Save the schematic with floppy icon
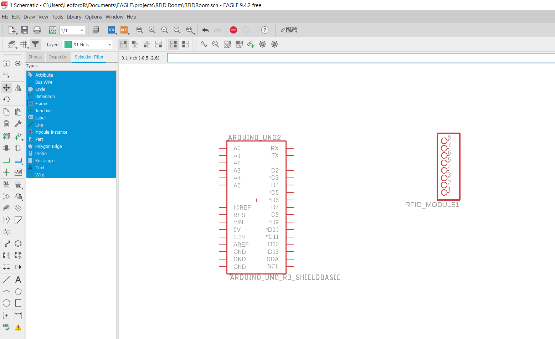The width and height of the screenshot is (555, 339). click(x=25, y=30)
